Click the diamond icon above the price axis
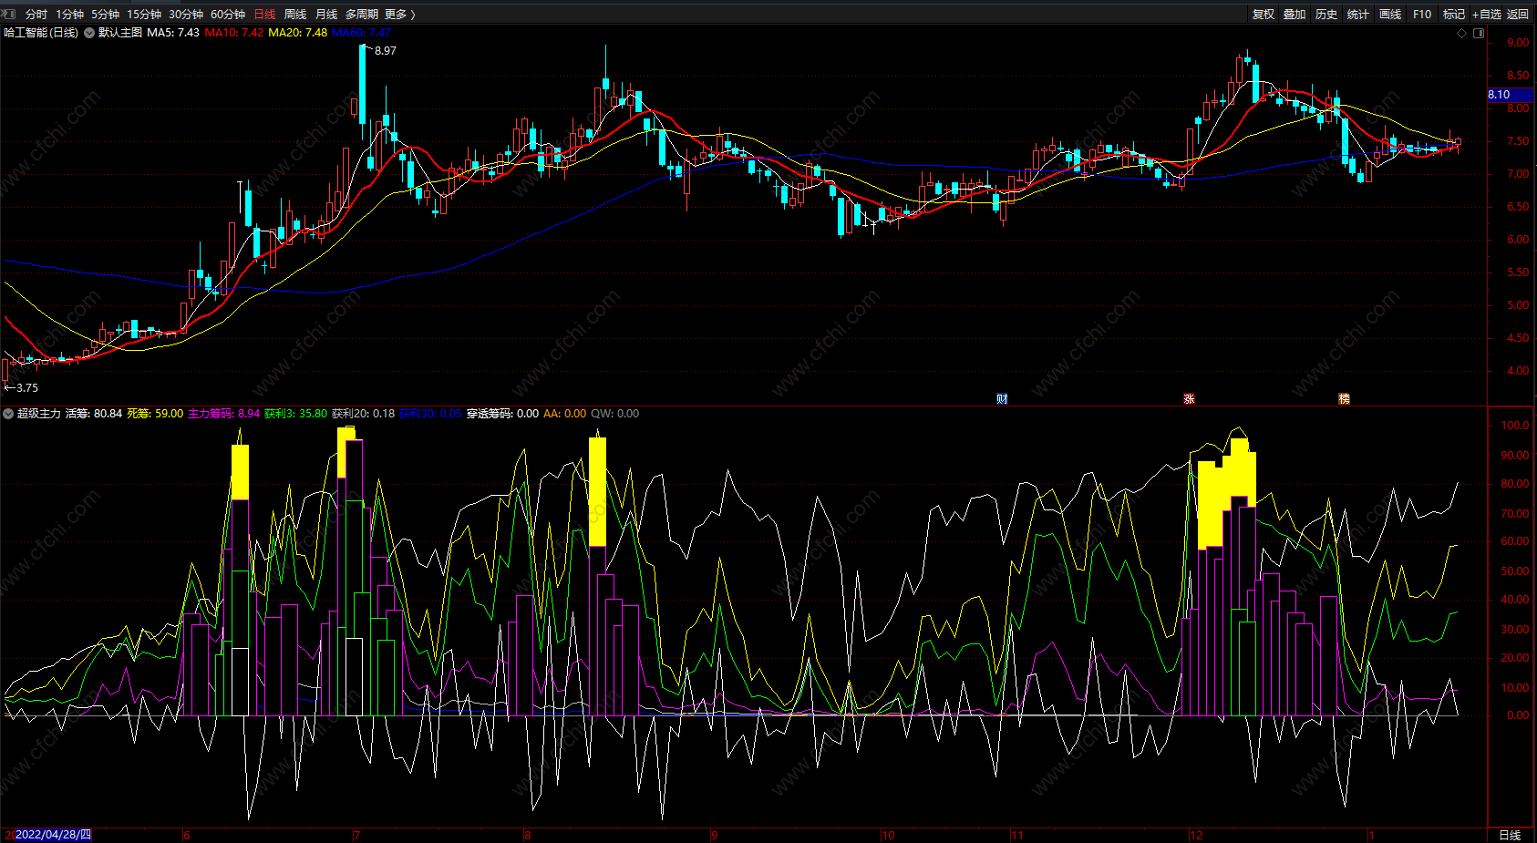Image resolution: width=1537 pixels, height=843 pixels. (1462, 33)
